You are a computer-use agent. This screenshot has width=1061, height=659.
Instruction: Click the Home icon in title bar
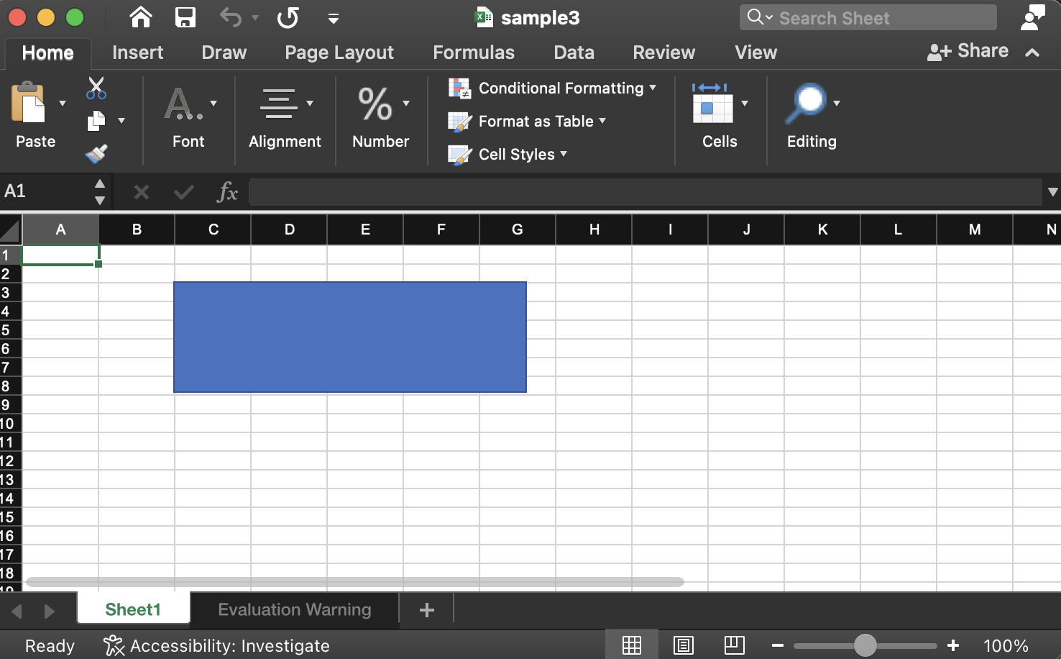(x=141, y=17)
